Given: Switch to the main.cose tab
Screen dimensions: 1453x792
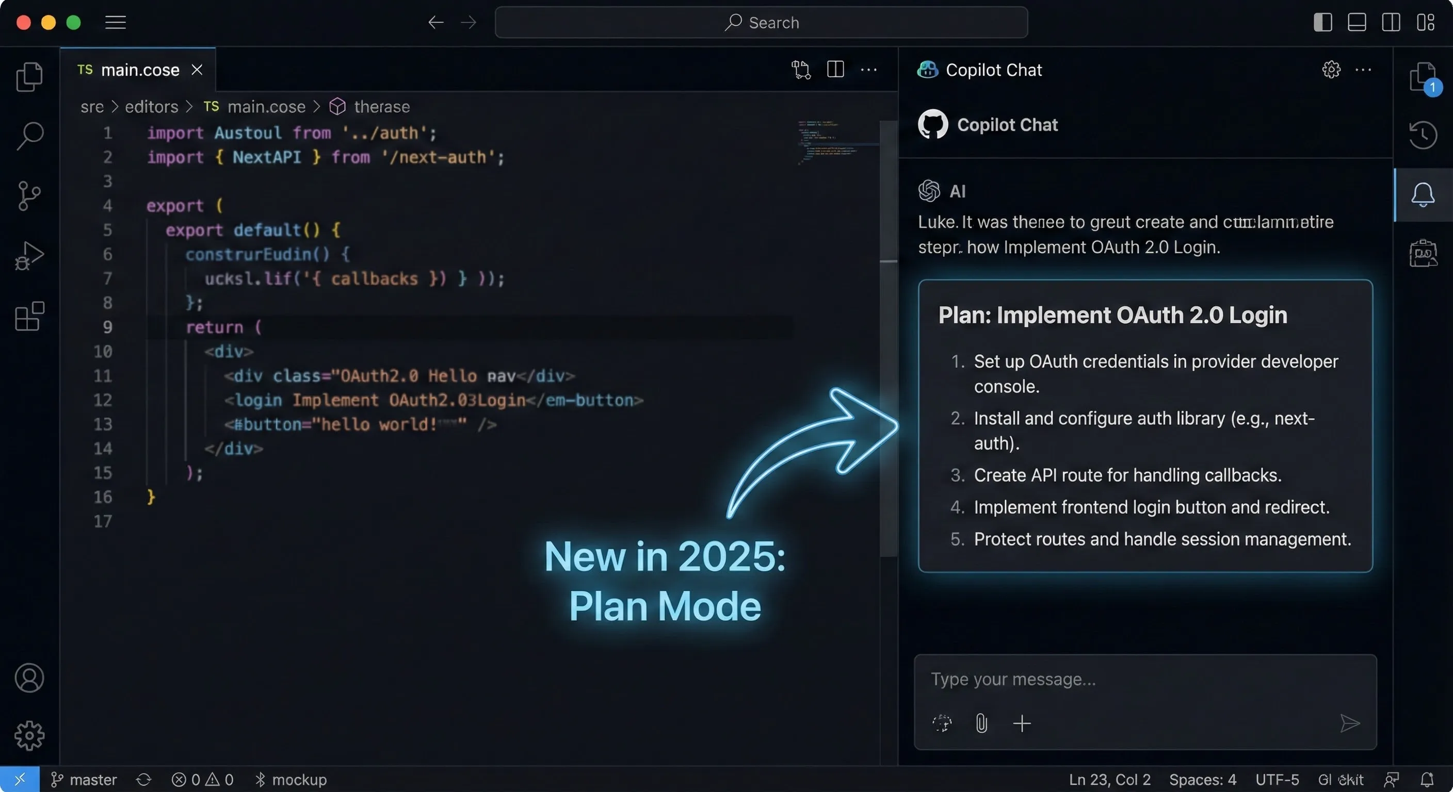Looking at the screenshot, I should [x=139, y=69].
